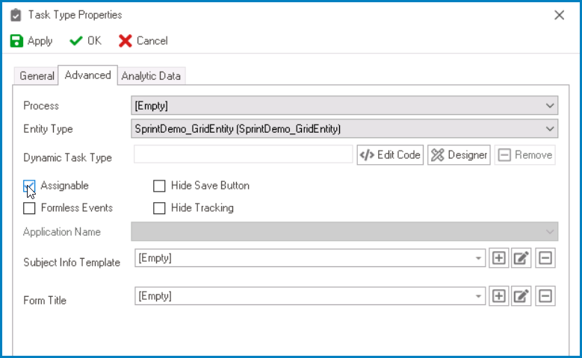Edit the Form Title template
582x358 pixels.
coord(521,296)
